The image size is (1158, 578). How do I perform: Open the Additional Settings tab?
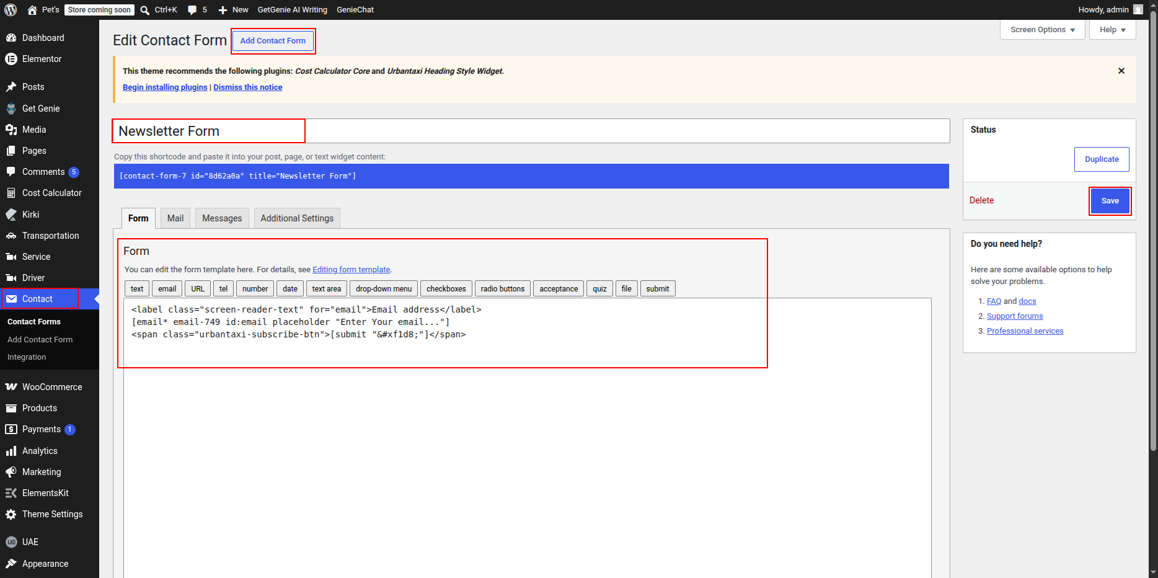(297, 218)
